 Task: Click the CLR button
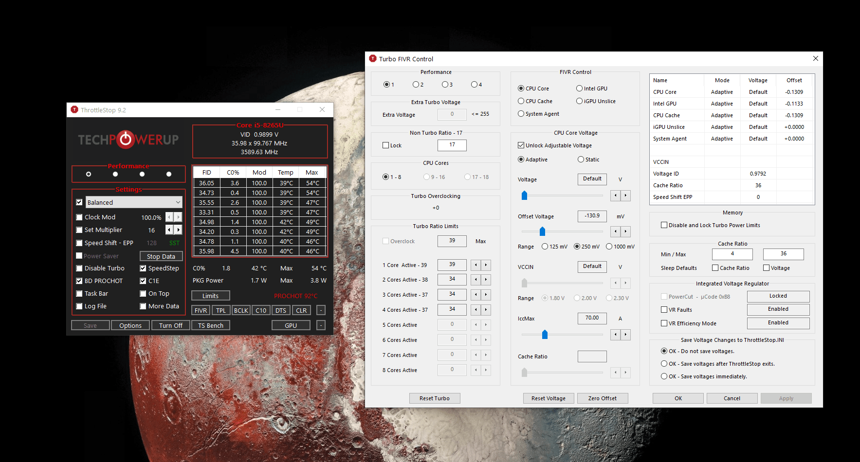(301, 310)
